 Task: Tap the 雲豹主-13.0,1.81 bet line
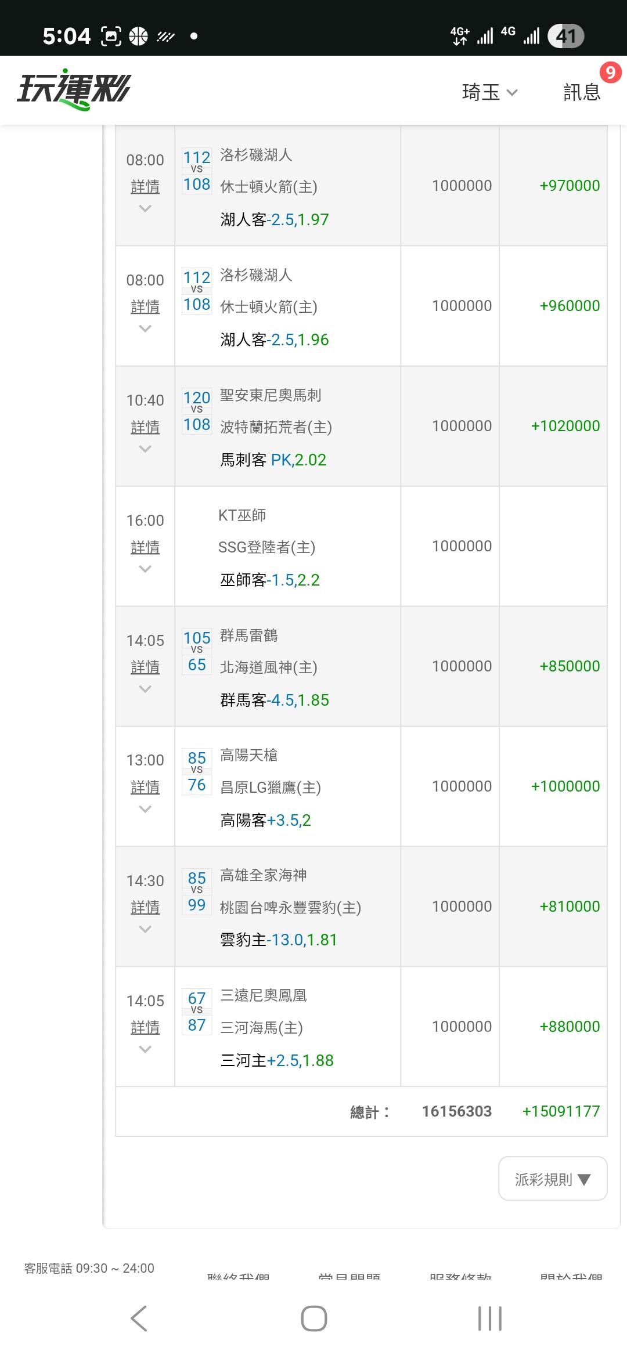tap(279, 940)
